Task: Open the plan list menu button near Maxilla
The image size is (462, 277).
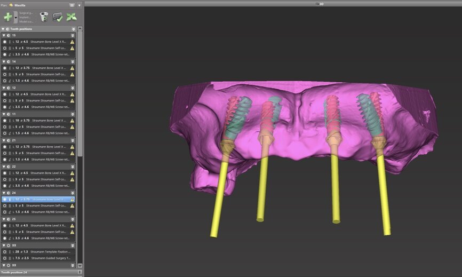Action: click(72, 5)
